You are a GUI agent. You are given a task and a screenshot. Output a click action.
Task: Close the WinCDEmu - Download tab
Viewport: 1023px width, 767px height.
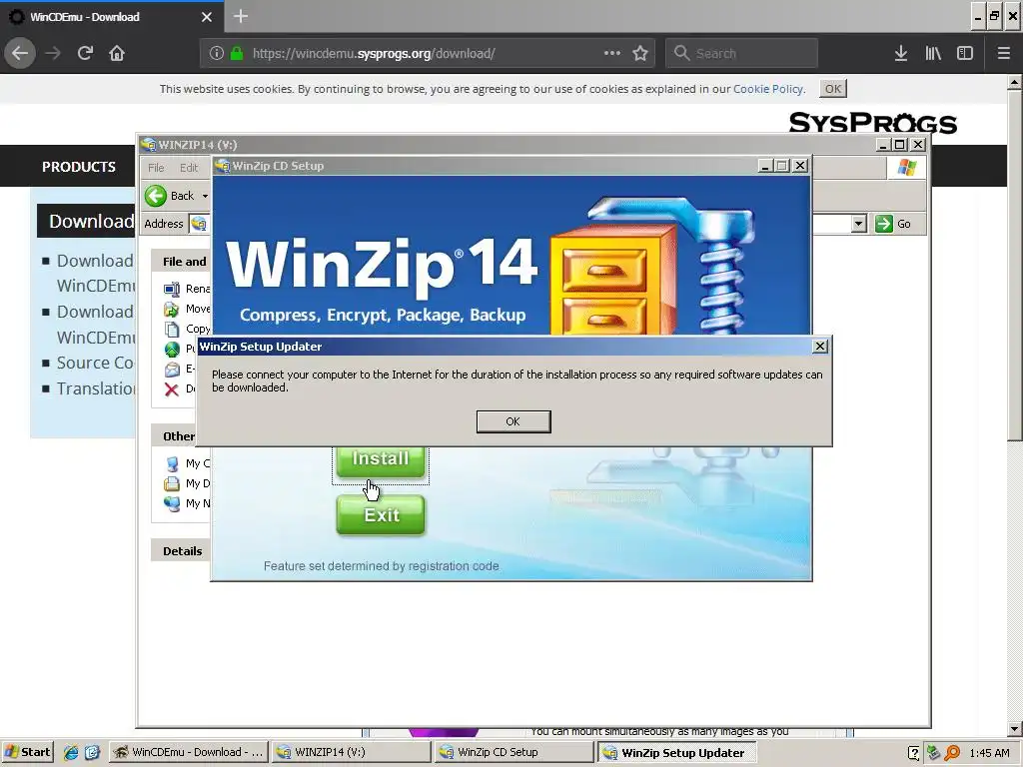click(x=206, y=17)
